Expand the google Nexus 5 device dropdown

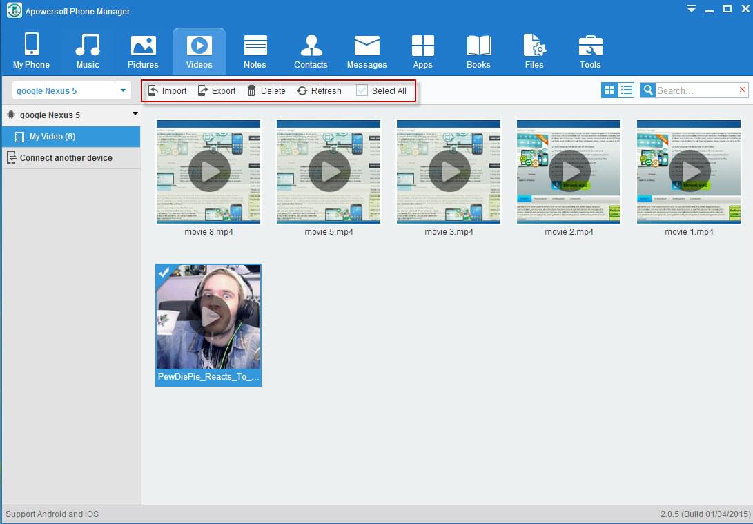click(x=123, y=90)
